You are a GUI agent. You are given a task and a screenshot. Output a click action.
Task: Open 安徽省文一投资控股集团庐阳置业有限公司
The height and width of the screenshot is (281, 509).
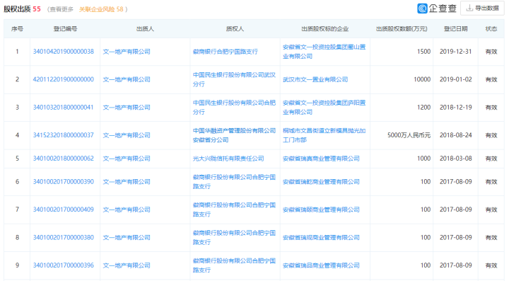[x=324, y=108]
